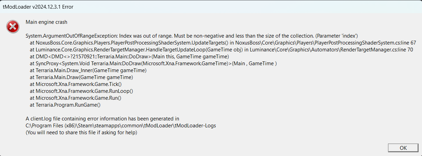Viewport: 422px width, 156px height.
Task: Click the tModLoader v2024.12.3.1 Error title
Action: click(38, 7)
